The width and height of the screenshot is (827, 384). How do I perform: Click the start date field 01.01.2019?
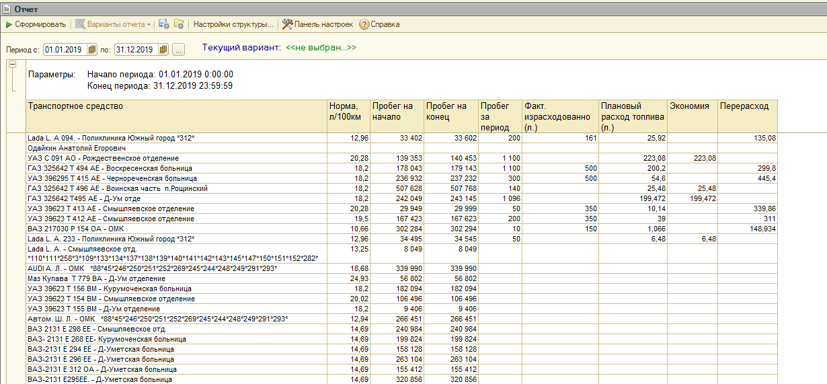coord(65,50)
